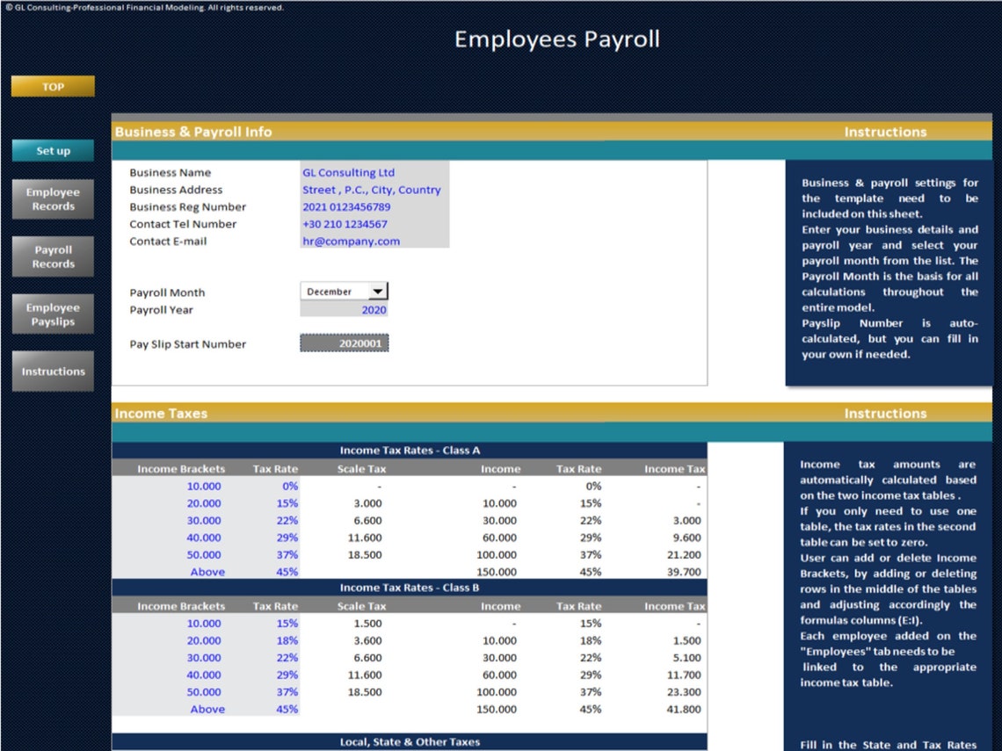Click the hr@company.com email link

[350, 241]
